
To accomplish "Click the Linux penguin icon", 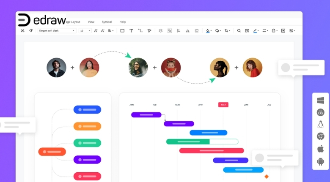I will pos(321,125).
